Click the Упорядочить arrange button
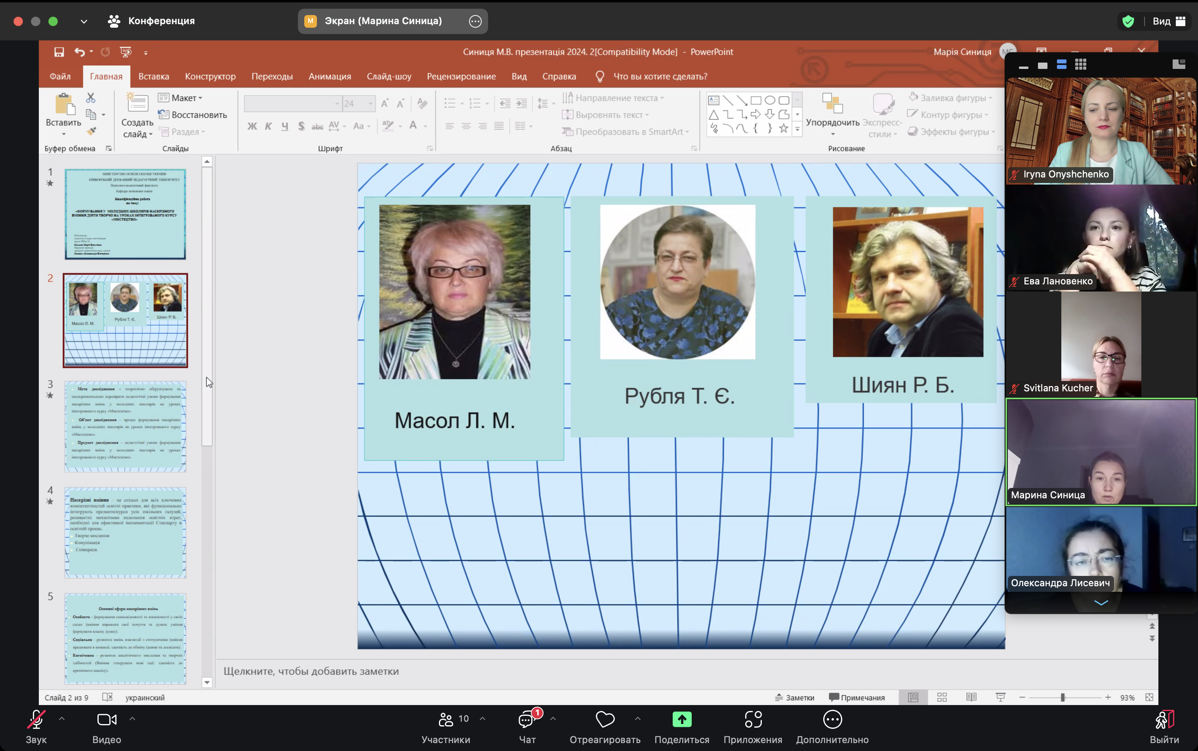 tap(833, 114)
